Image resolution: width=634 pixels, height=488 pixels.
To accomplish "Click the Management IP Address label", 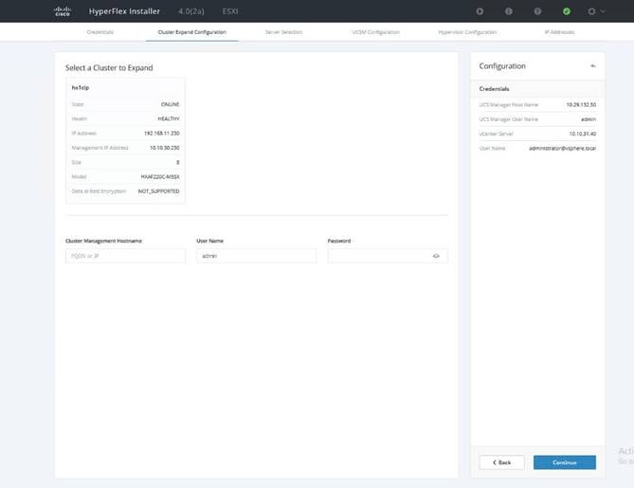I will [100, 148].
